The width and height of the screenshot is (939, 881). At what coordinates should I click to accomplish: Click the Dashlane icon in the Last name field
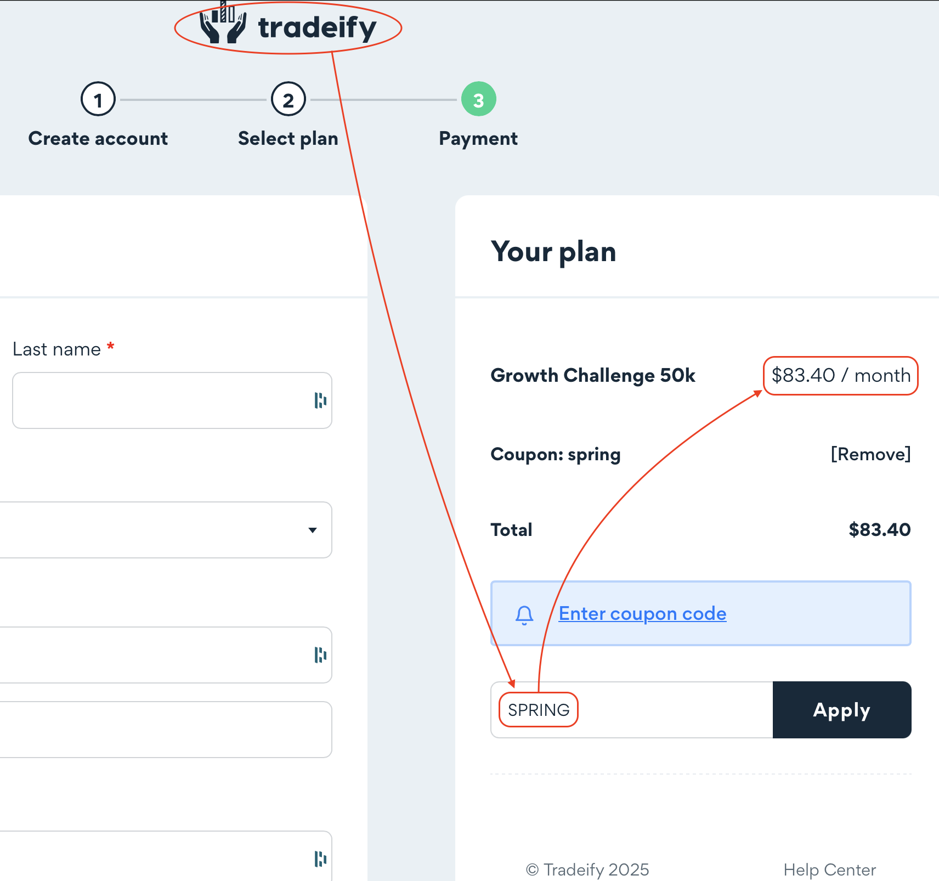coord(320,400)
